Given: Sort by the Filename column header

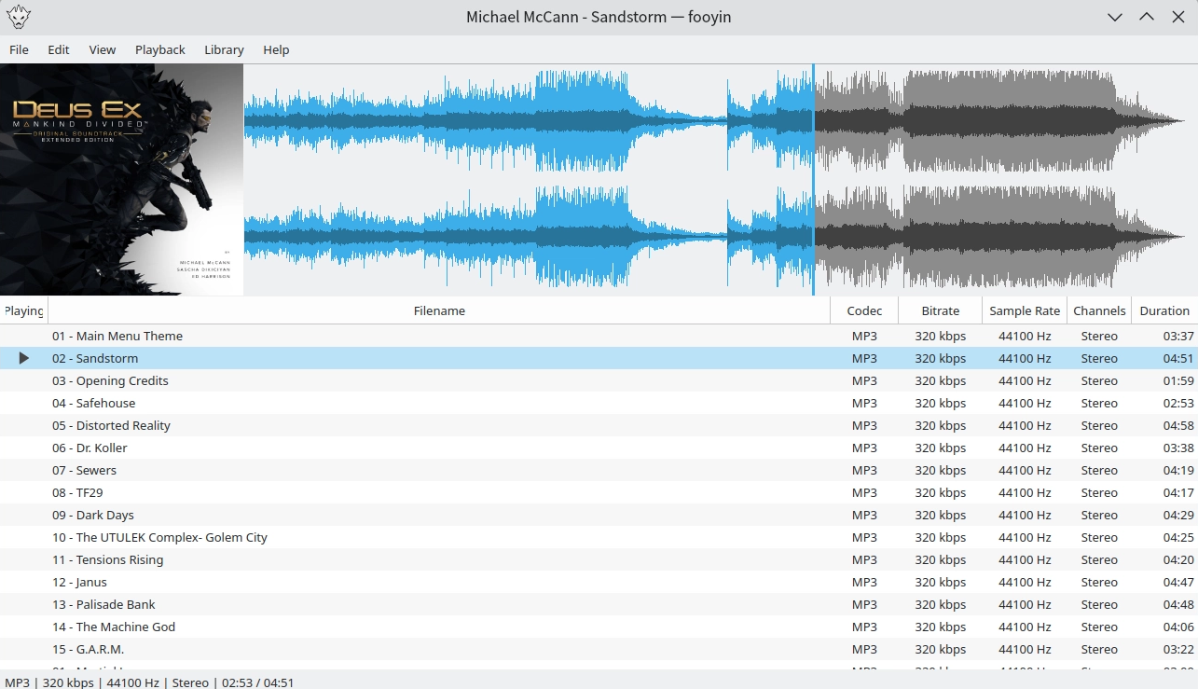Looking at the screenshot, I should (x=439, y=310).
